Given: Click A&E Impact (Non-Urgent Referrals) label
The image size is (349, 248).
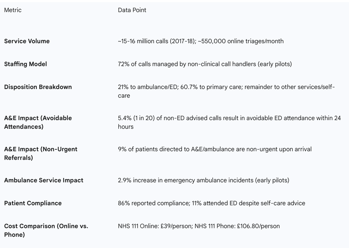Looking at the screenshot, I should pyautogui.click(x=41, y=153).
